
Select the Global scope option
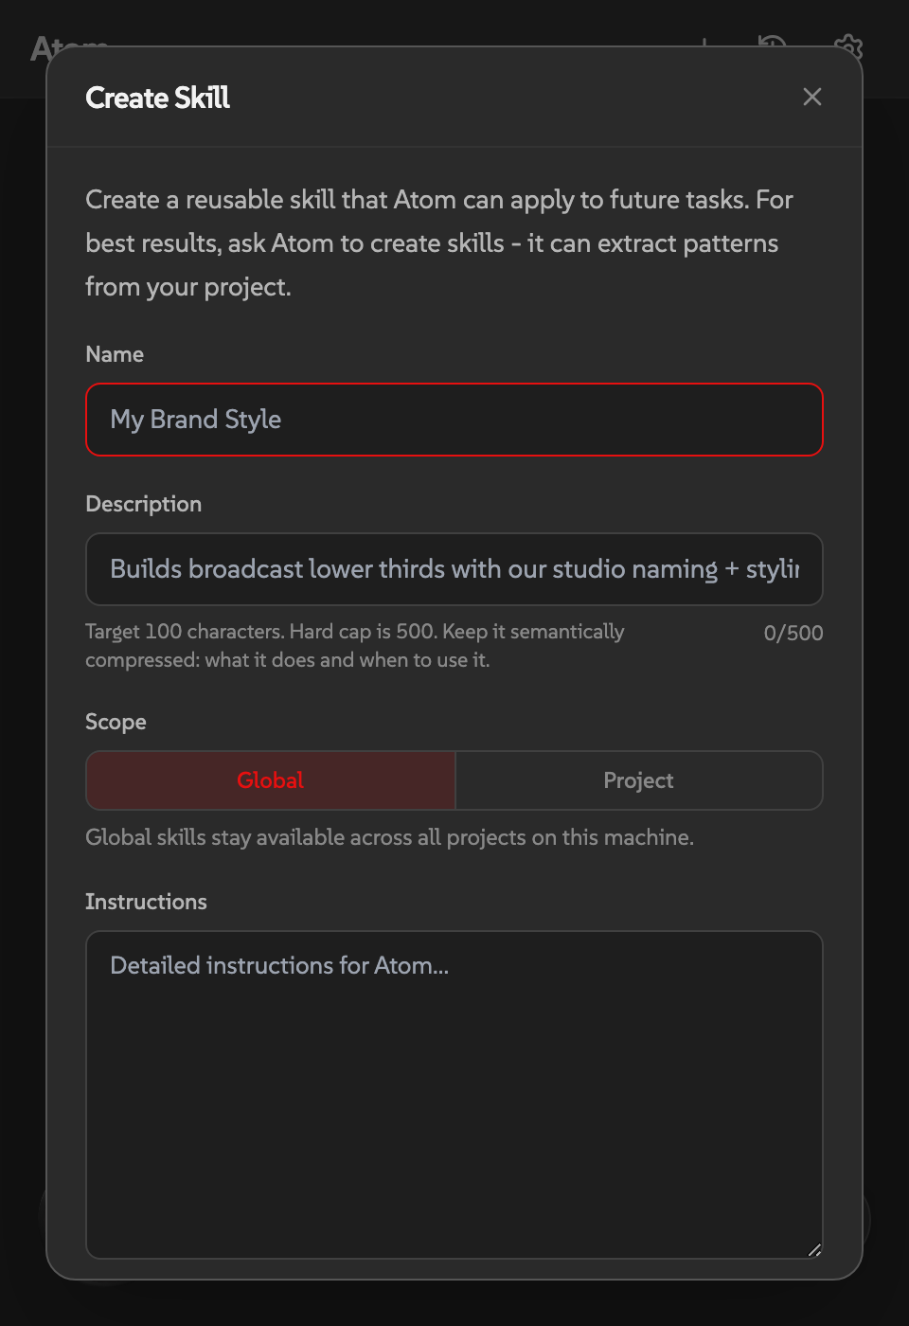click(270, 780)
